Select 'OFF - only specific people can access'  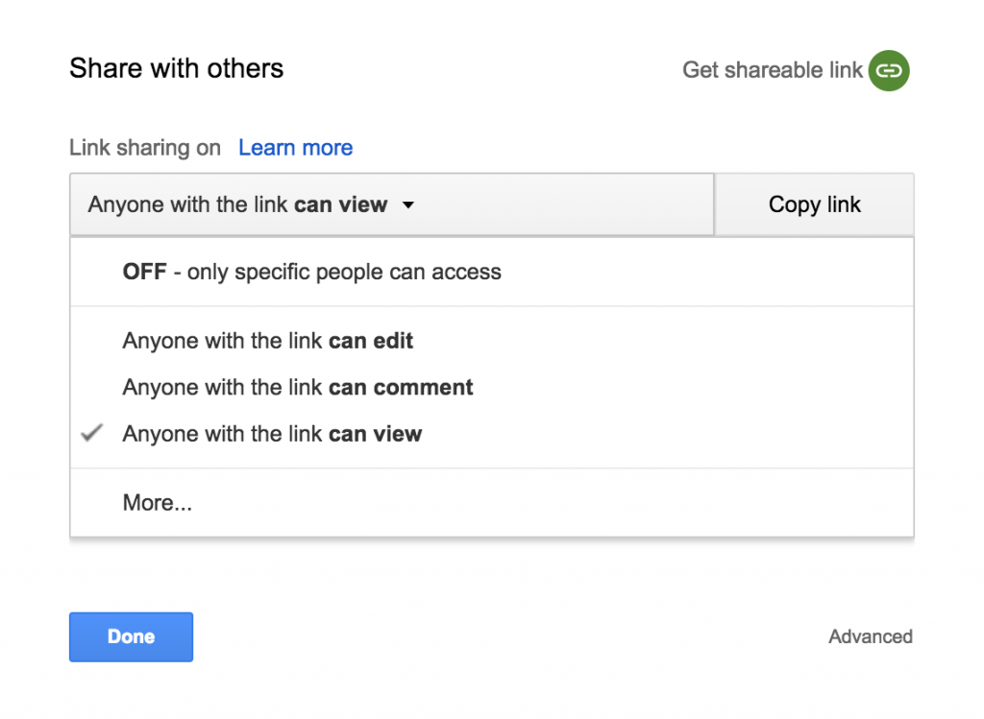pos(311,272)
